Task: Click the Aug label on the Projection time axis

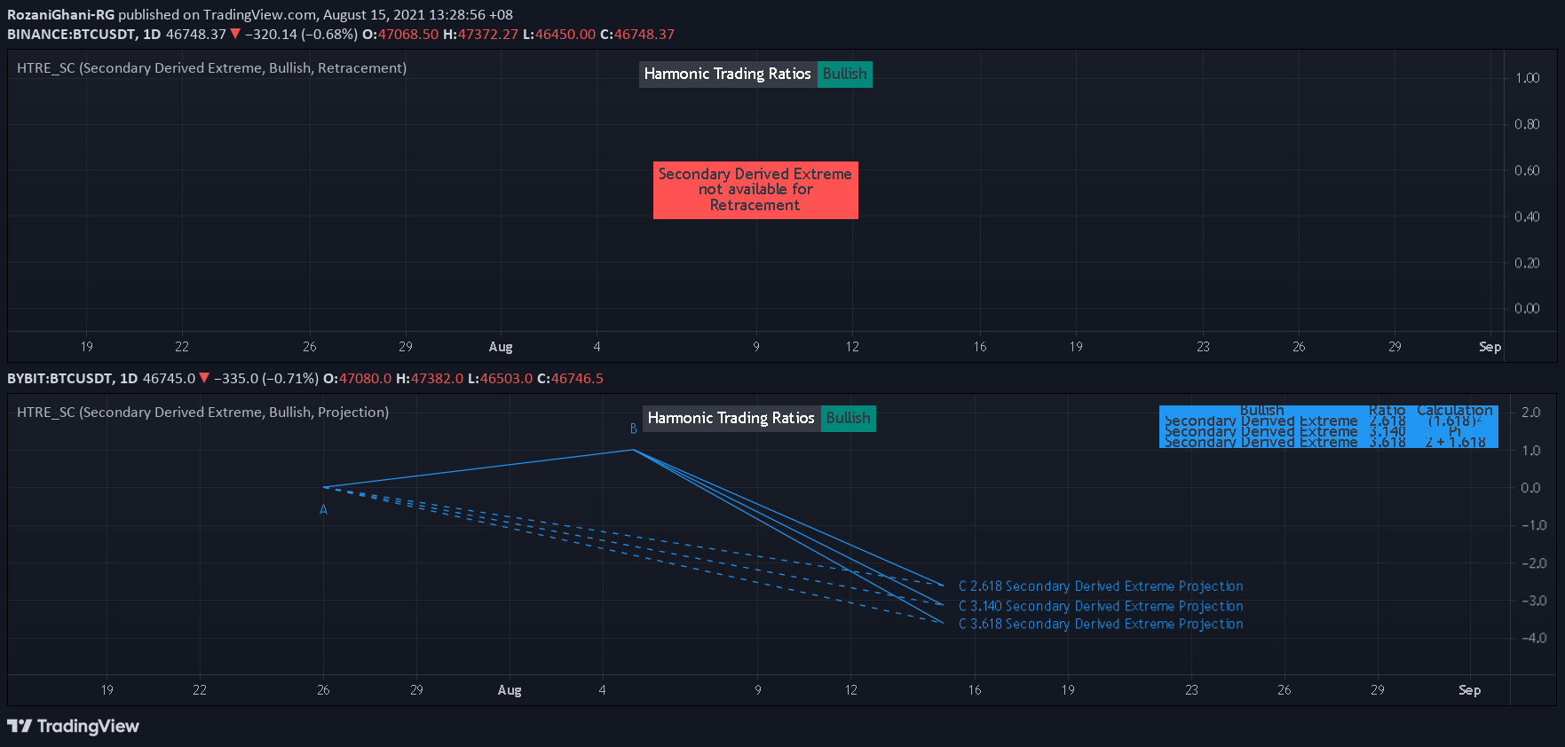Action: point(510,690)
